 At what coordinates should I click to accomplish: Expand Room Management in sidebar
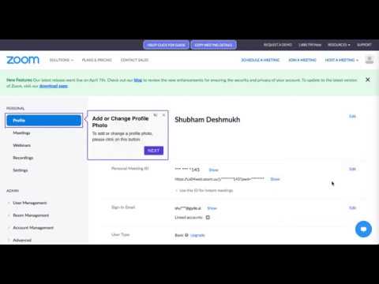31,215
